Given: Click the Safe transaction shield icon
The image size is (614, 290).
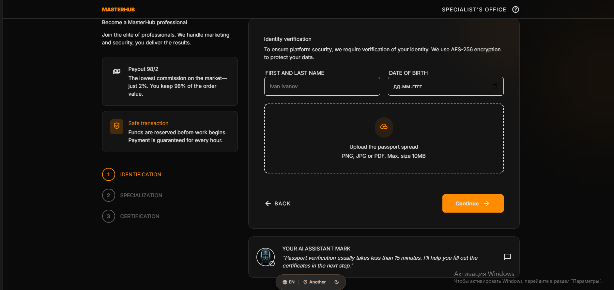Looking at the screenshot, I should tap(117, 126).
